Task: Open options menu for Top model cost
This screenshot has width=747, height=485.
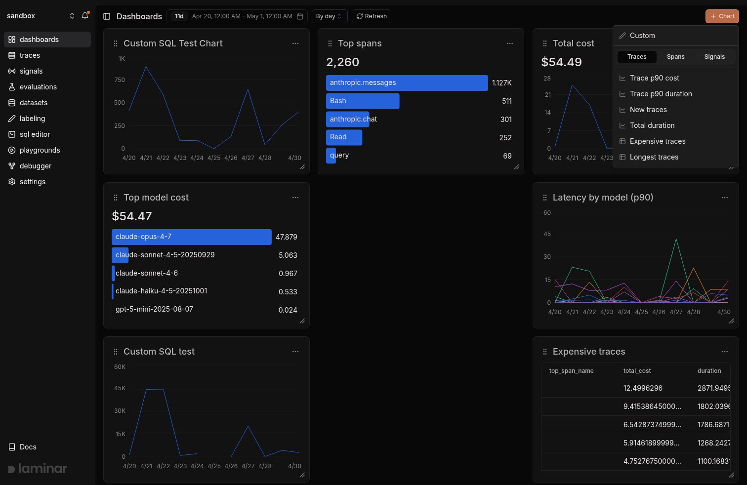Action: pyautogui.click(x=295, y=198)
